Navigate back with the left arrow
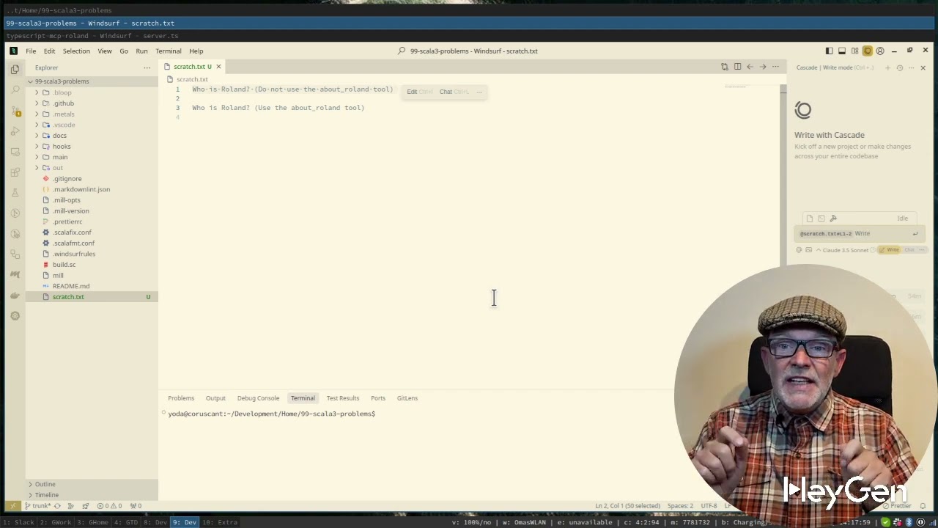The width and height of the screenshot is (938, 528). coord(750,67)
